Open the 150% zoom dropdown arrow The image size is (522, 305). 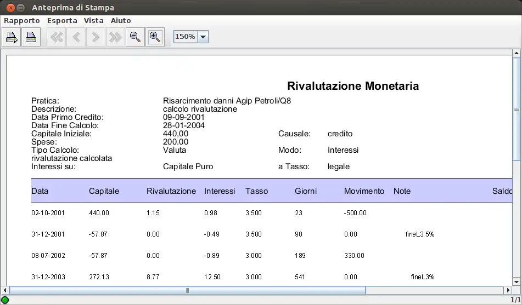[203, 37]
